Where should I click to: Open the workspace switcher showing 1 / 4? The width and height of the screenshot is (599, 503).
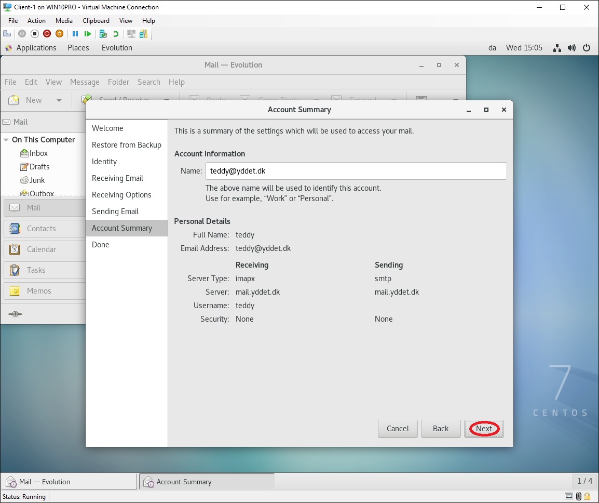click(584, 481)
